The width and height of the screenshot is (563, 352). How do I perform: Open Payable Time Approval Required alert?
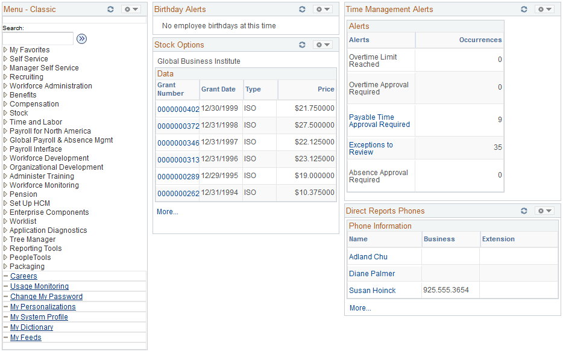tap(380, 121)
